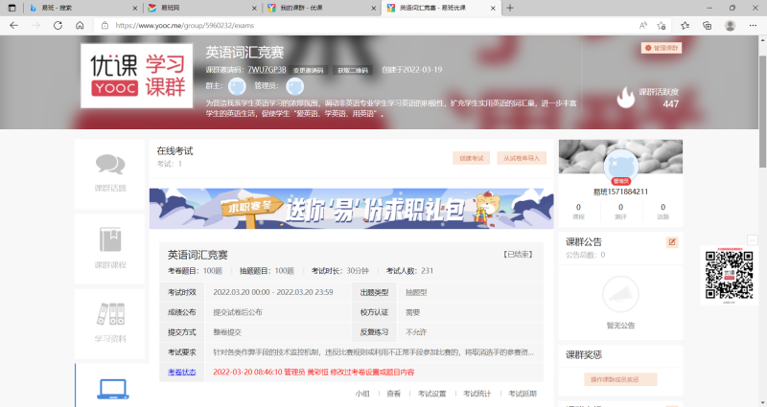
Task: Click the 管理课群 button in header
Action: tap(661, 47)
